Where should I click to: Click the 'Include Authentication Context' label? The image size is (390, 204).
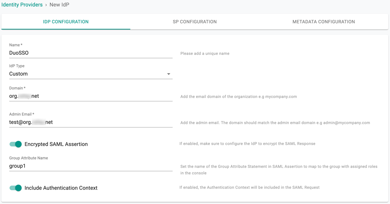[x=61, y=188]
